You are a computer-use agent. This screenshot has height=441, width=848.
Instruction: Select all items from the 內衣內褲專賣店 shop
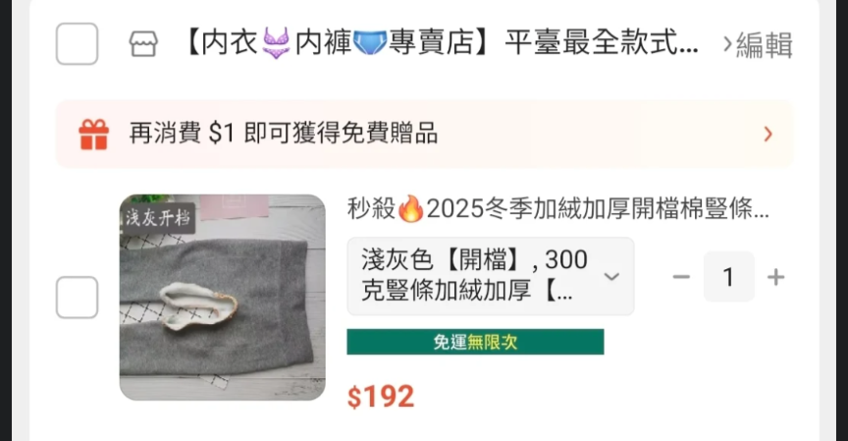point(77,44)
